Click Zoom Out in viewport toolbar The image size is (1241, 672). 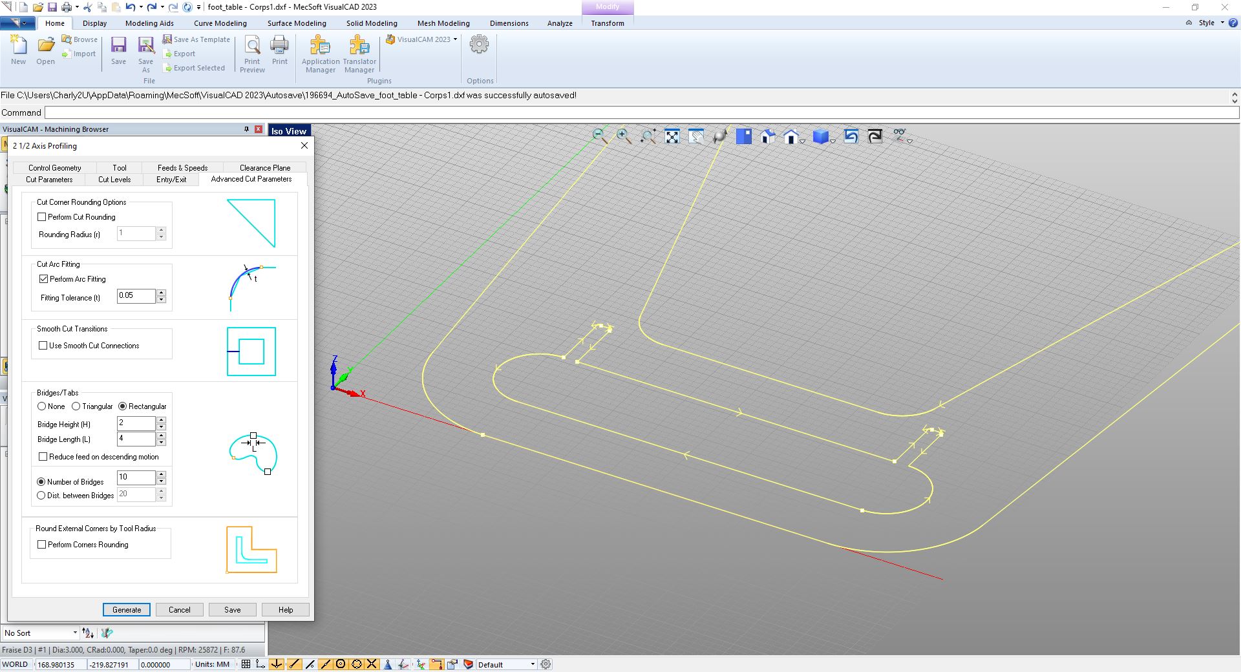pos(600,136)
